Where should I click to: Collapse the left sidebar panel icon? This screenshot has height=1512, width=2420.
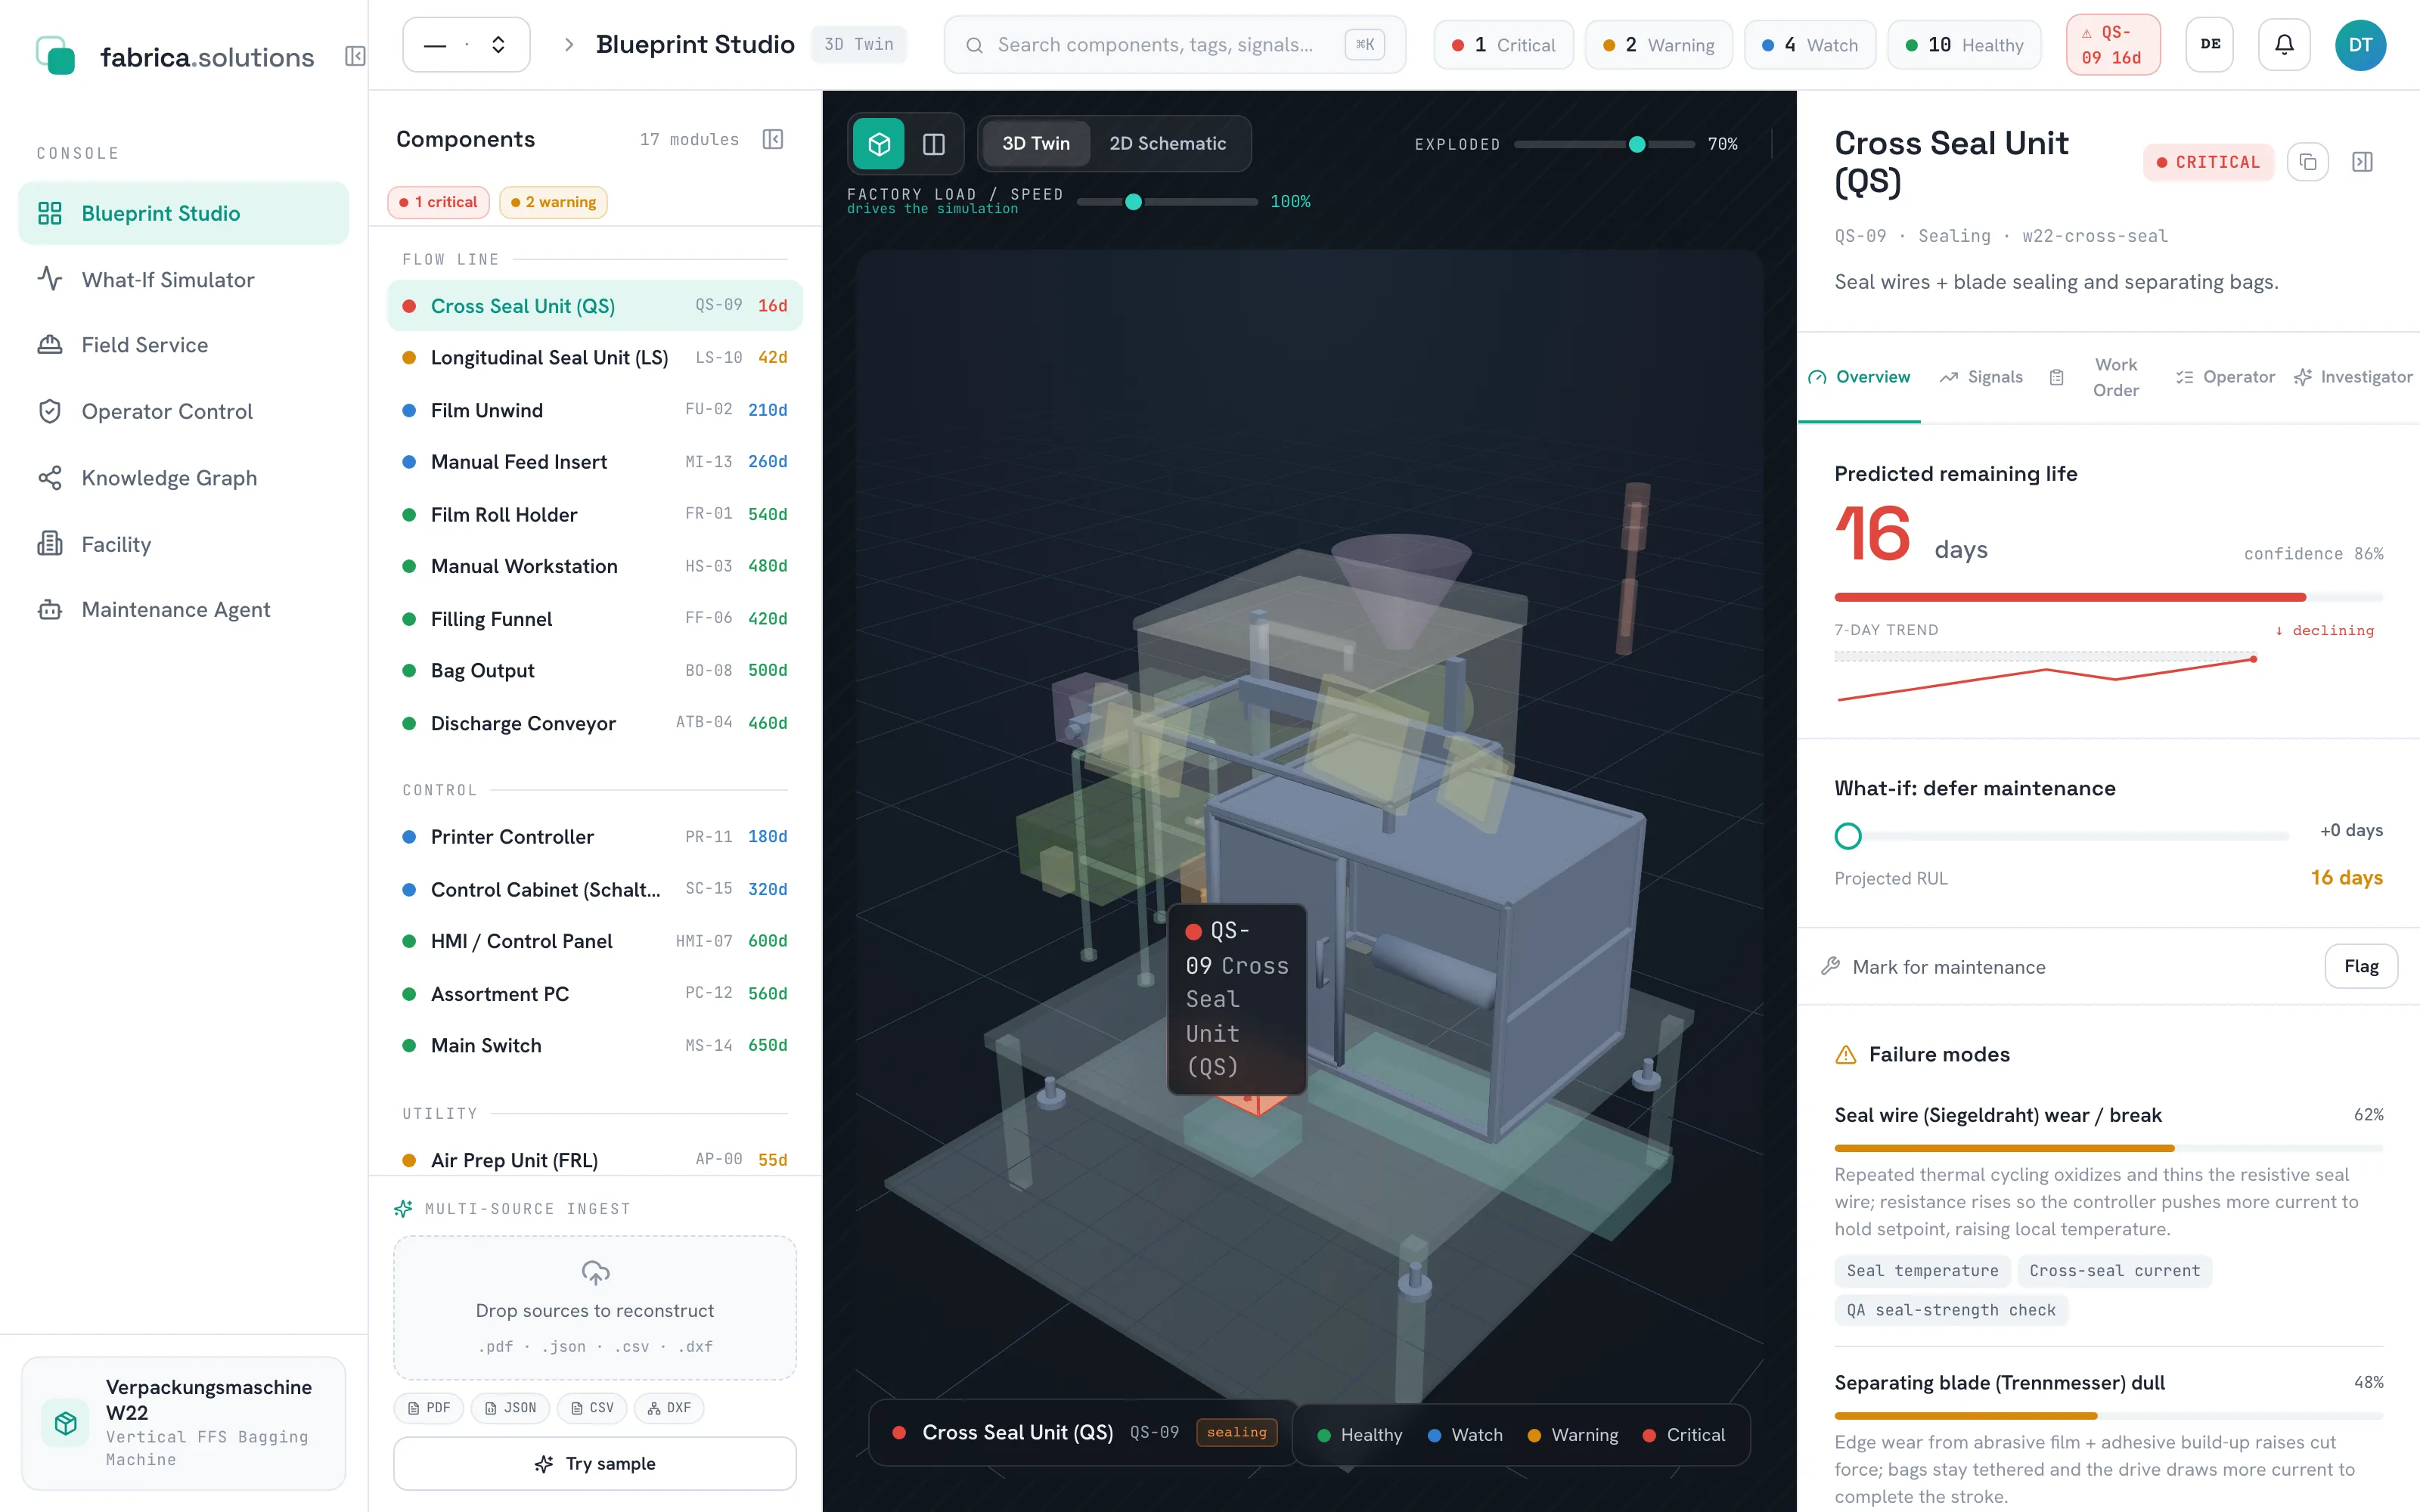click(355, 56)
